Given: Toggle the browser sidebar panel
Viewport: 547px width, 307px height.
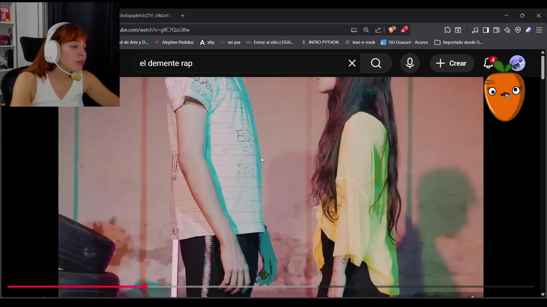Looking at the screenshot, I should [x=486, y=30].
